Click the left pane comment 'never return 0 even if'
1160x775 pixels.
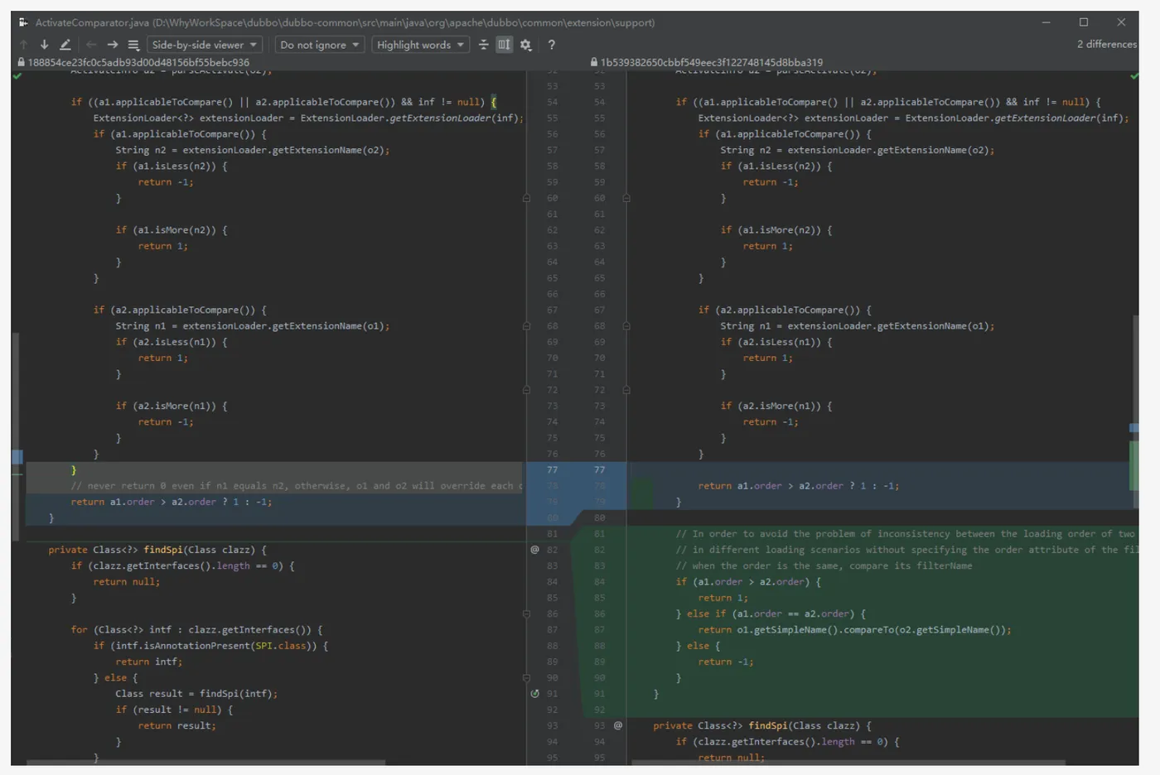click(x=297, y=486)
